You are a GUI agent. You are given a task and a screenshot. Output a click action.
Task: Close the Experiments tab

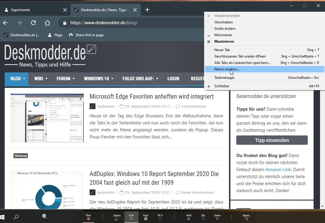(x=65, y=10)
